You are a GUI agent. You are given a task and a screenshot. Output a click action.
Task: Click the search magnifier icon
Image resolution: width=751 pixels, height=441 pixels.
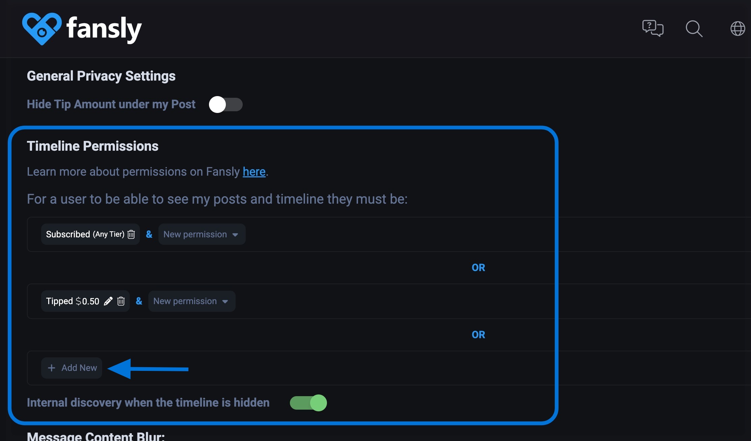694,28
